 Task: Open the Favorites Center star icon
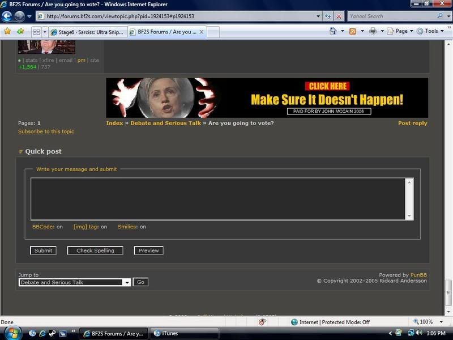point(7,31)
